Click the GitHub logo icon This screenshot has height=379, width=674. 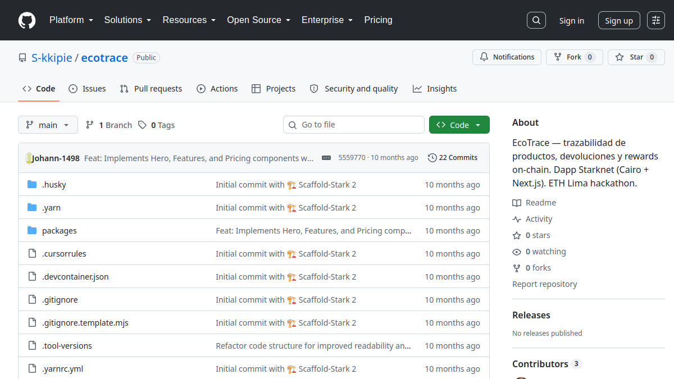coord(27,20)
